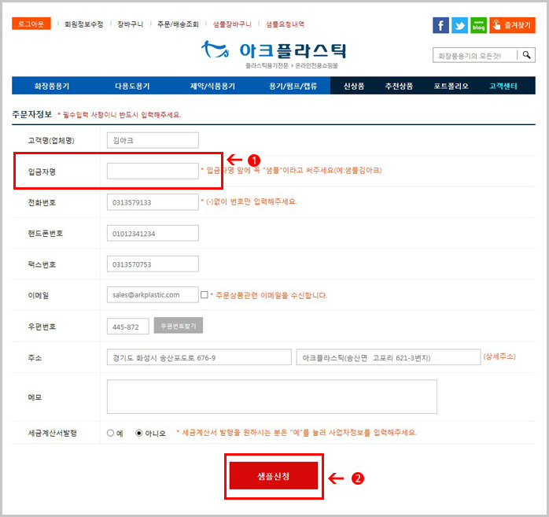Open the Facebook page icon

(x=440, y=25)
